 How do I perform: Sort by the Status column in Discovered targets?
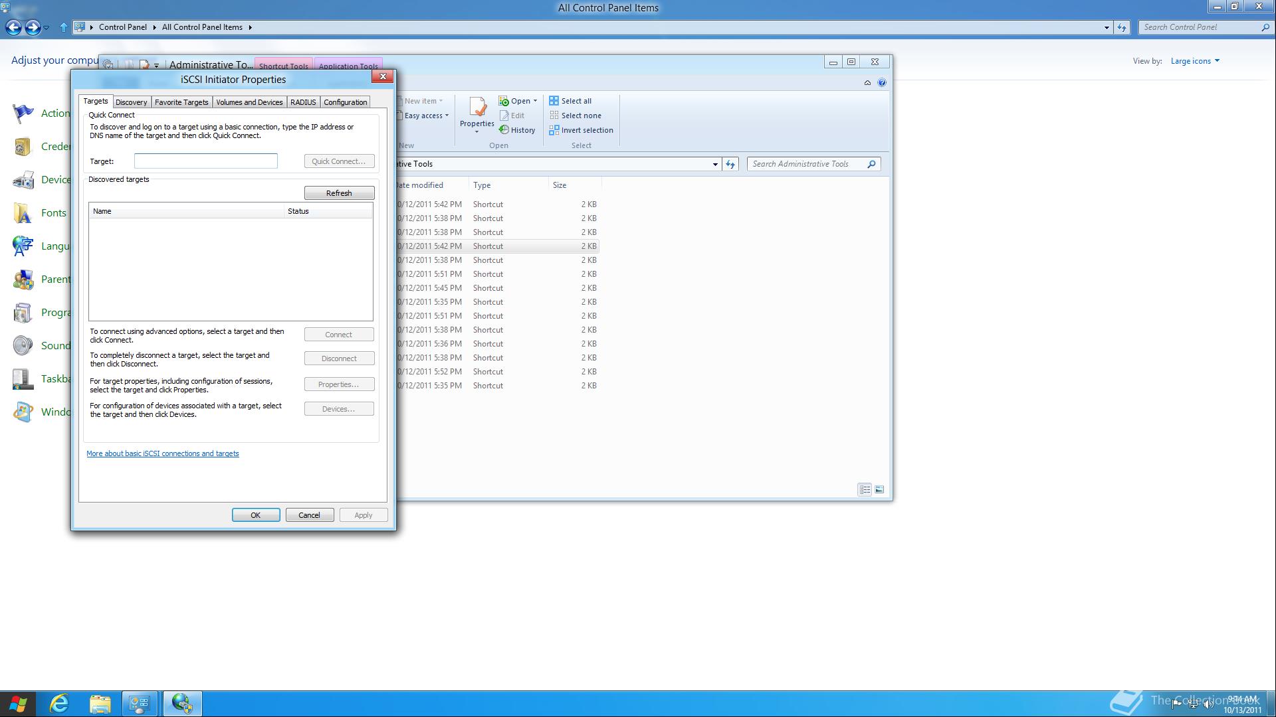point(328,211)
